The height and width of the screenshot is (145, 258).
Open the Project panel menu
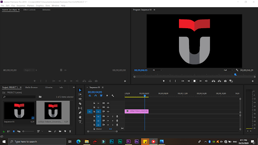[21, 87]
